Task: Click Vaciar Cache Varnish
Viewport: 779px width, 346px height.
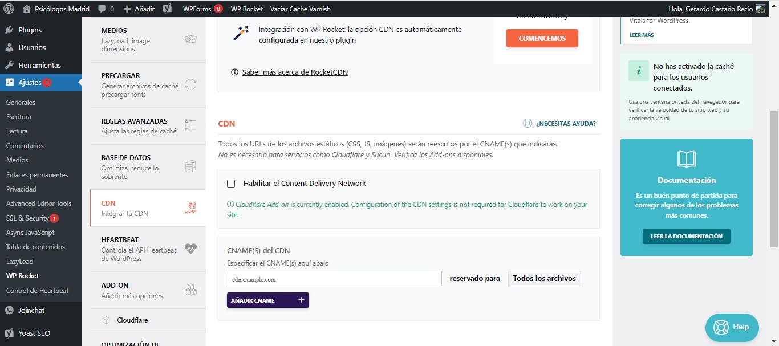Action: pyautogui.click(x=300, y=9)
